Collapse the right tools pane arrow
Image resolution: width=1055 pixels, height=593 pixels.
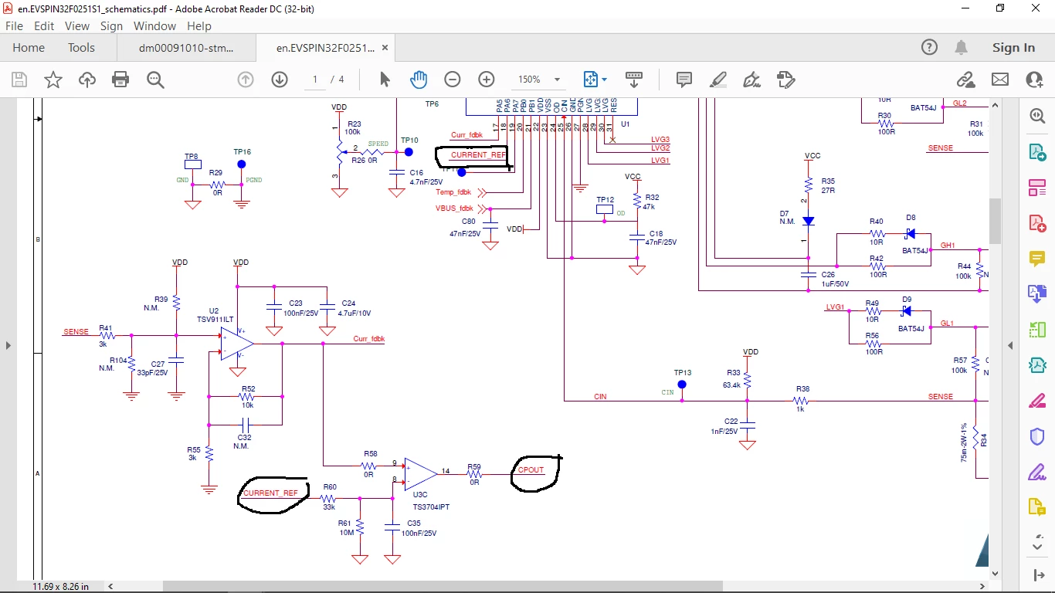(1010, 345)
